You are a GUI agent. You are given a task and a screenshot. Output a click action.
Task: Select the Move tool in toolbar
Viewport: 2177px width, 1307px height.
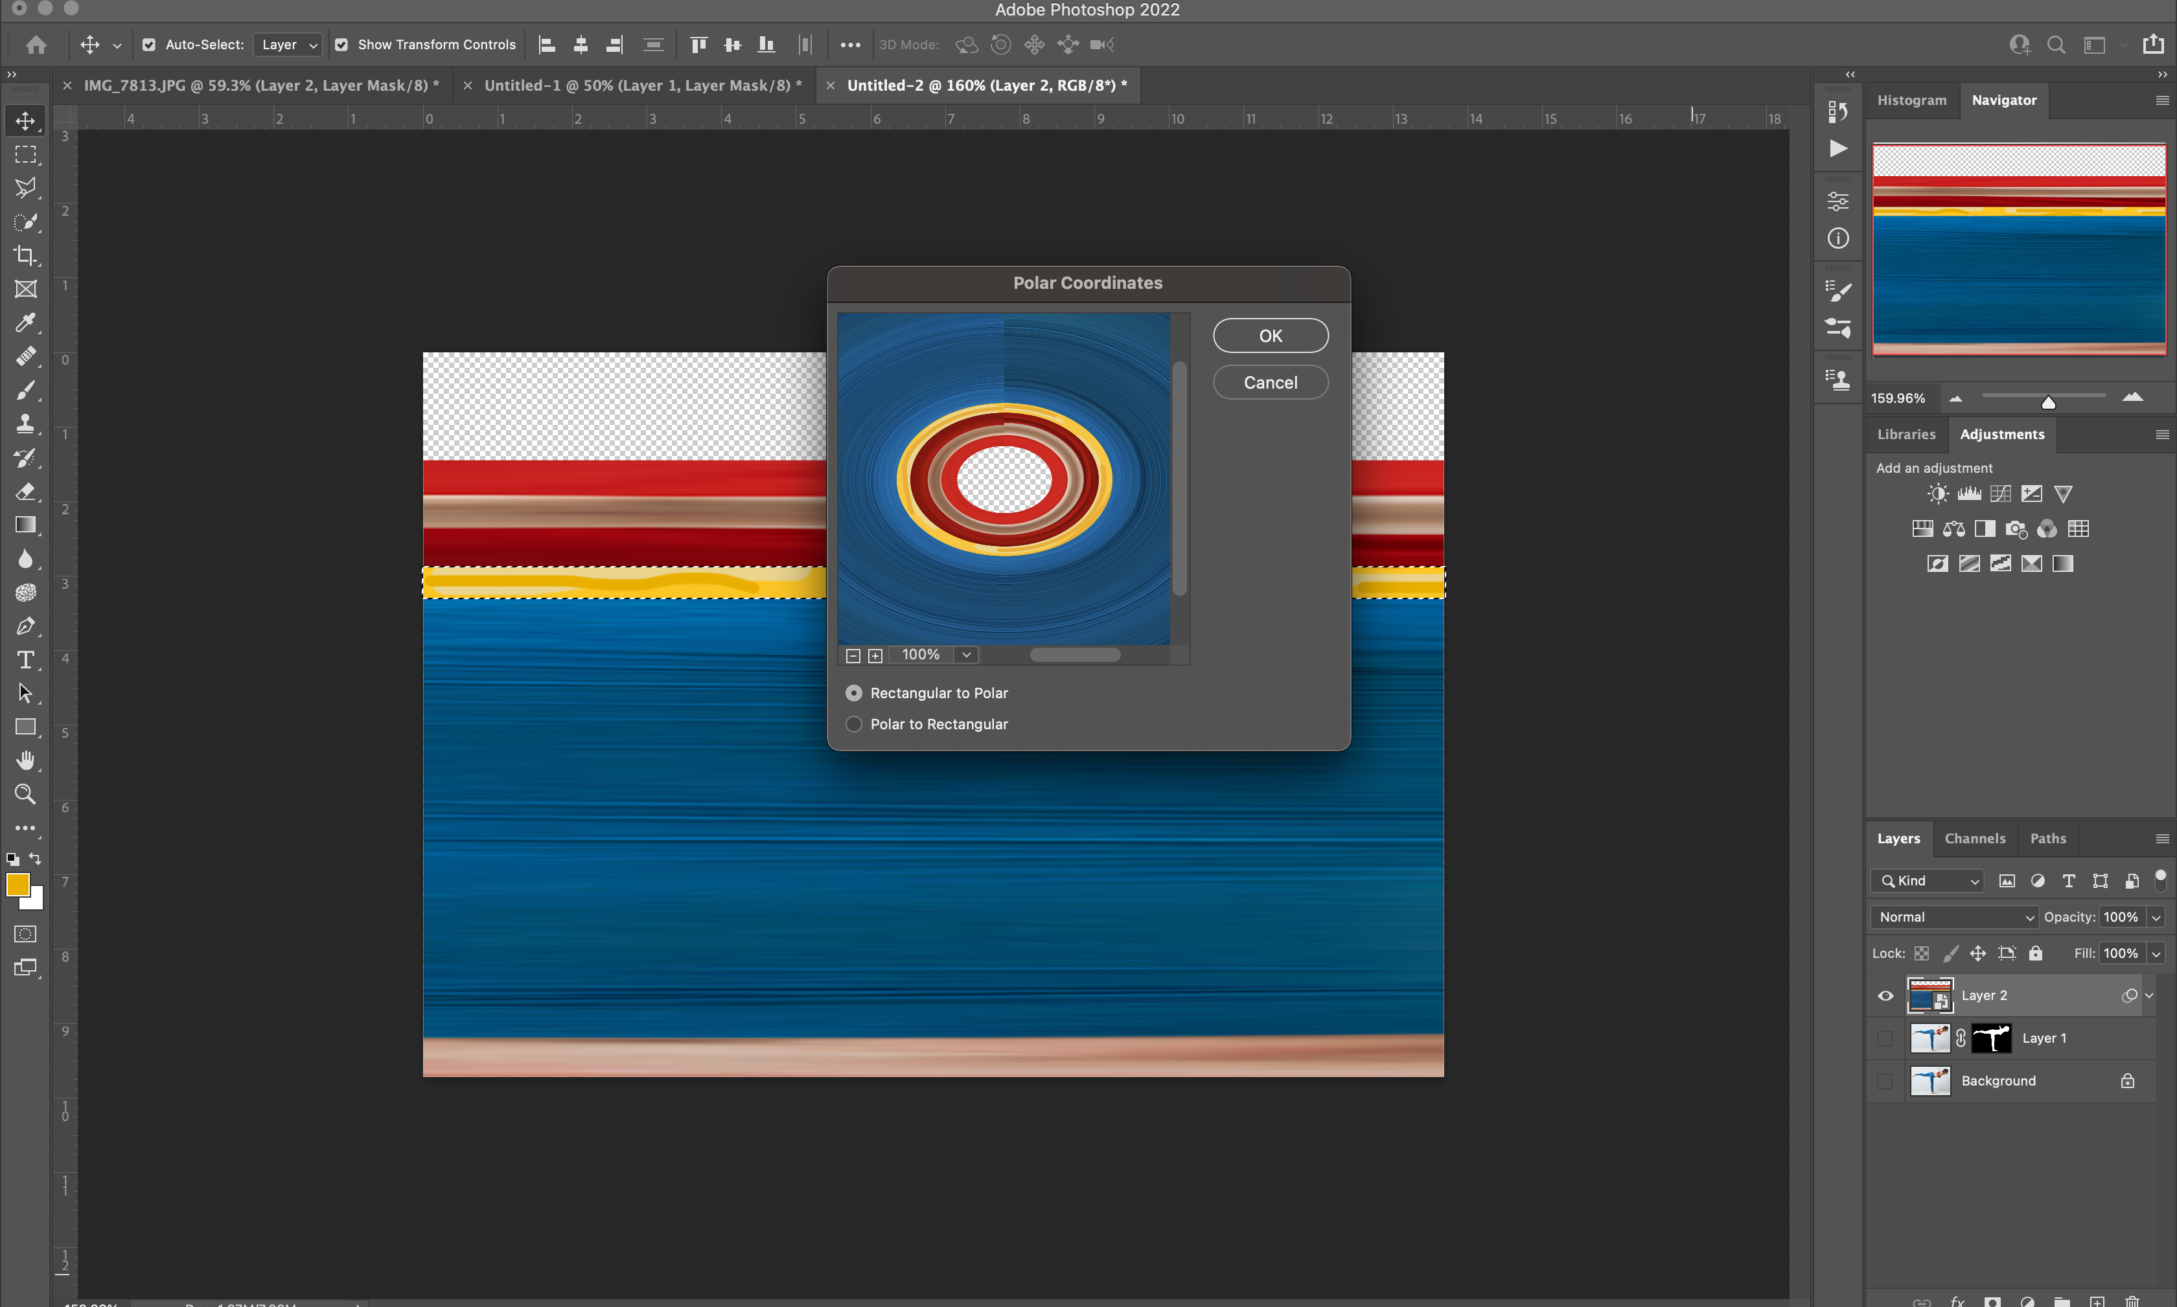click(x=23, y=118)
